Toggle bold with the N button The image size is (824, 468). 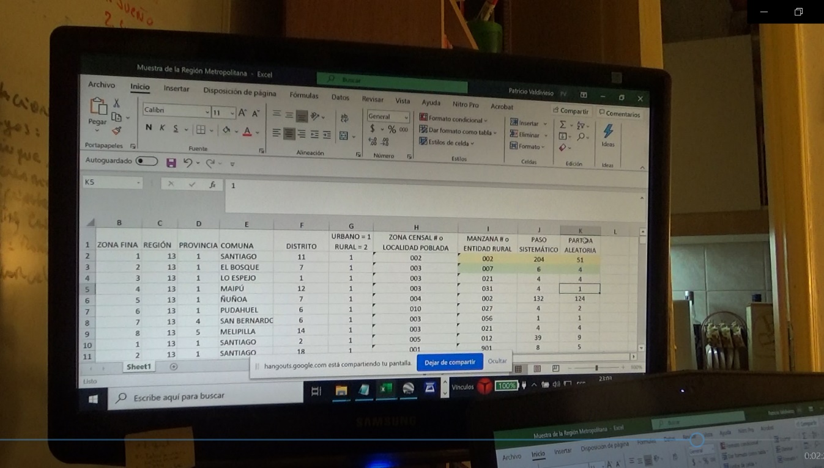tap(149, 128)
